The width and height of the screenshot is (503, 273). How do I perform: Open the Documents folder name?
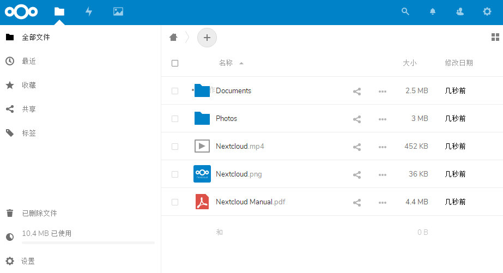click(x=234, y=91)
